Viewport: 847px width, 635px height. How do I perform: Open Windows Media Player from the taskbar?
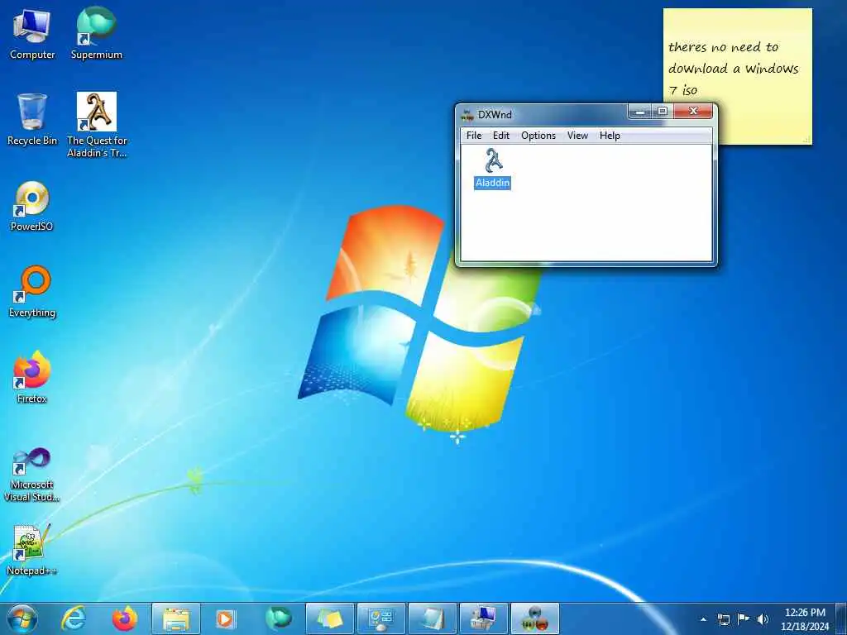[226, 618]
